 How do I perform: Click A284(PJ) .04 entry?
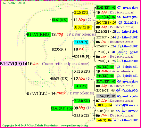105,111
